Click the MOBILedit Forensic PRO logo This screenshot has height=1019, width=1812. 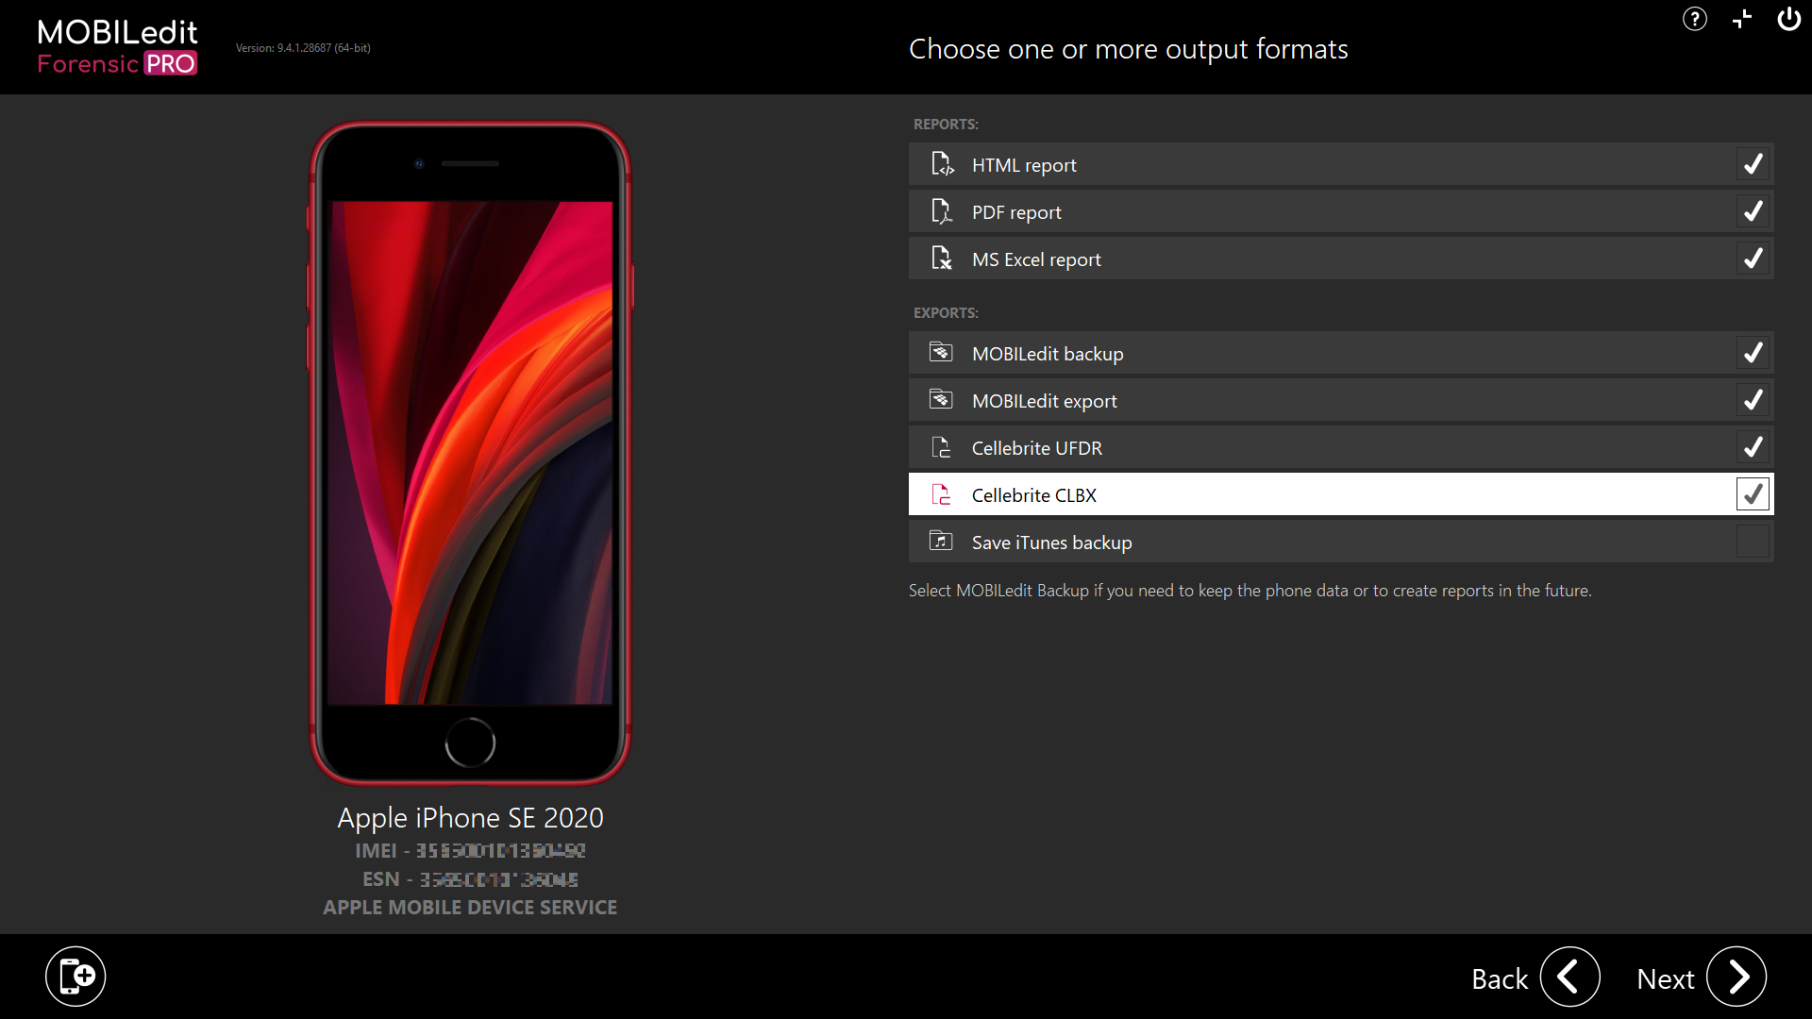(117, 47)
